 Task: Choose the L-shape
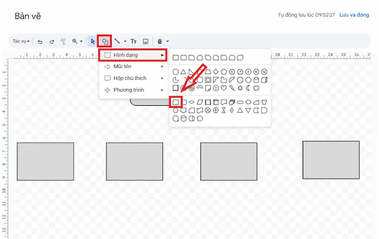[224, 80]
